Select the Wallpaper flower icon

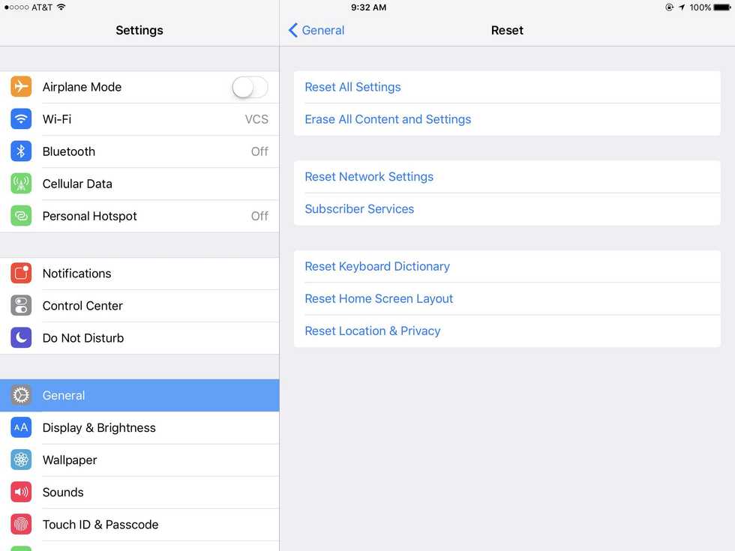pos(21,460)
